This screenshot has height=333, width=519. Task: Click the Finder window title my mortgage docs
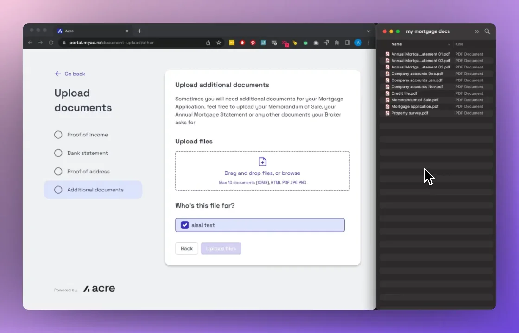pyautogui.click(x=428, y=31)
